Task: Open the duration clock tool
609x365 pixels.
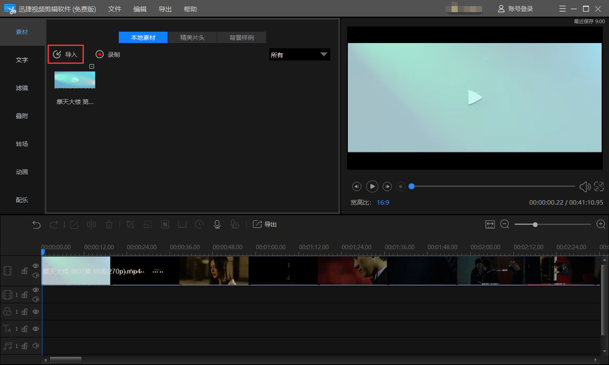Action: pyautogui.click(x=199, y=225)
